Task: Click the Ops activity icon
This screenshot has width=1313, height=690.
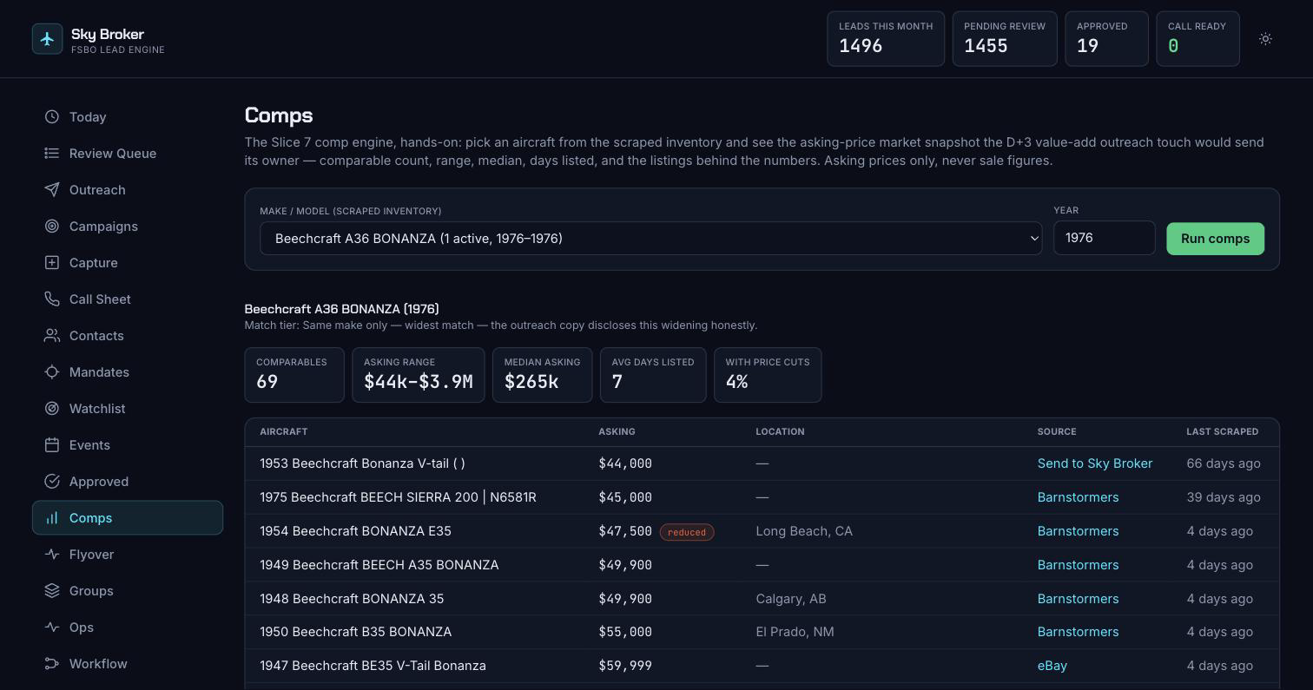Action: pyautogui.click(x=52, y=628)
